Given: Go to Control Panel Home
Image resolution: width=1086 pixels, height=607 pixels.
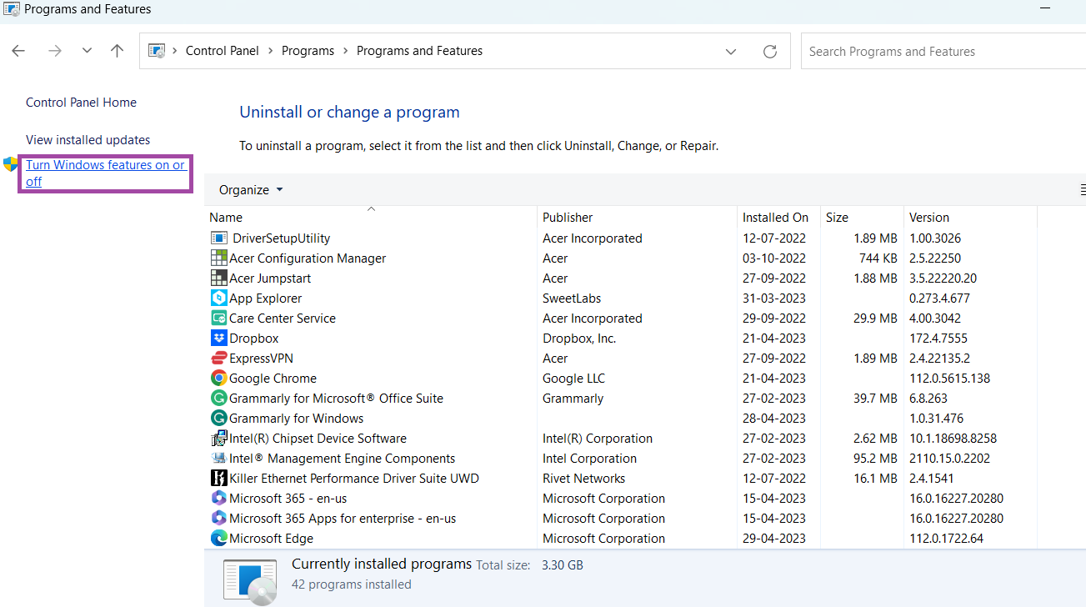Looking at the screenshot, I should pos(81,103).
